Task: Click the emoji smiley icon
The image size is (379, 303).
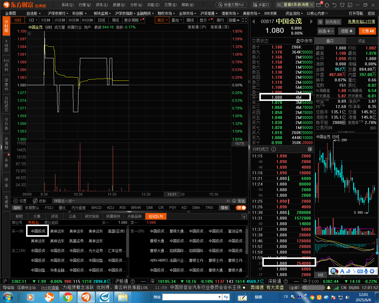Action: [234, 201]
